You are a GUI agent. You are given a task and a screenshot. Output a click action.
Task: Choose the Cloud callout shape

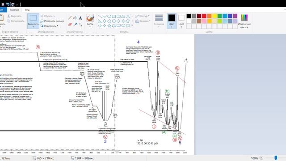(128, 25)
